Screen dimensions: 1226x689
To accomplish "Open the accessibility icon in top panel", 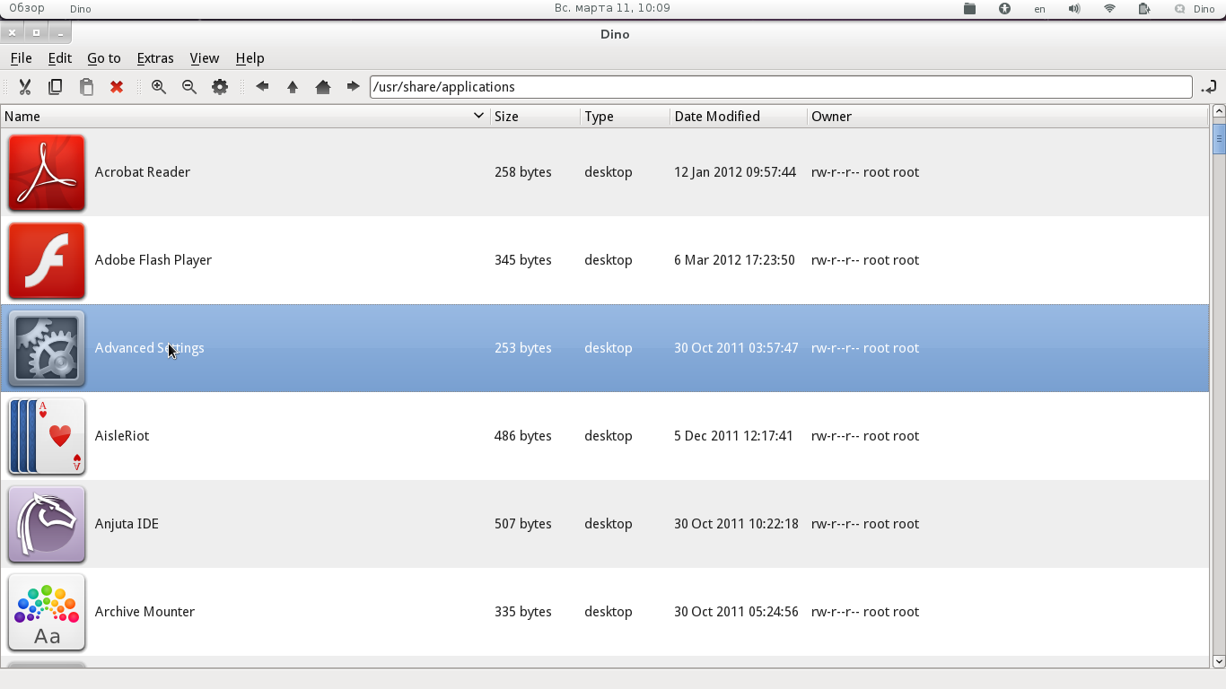I will coord(1004,9).
